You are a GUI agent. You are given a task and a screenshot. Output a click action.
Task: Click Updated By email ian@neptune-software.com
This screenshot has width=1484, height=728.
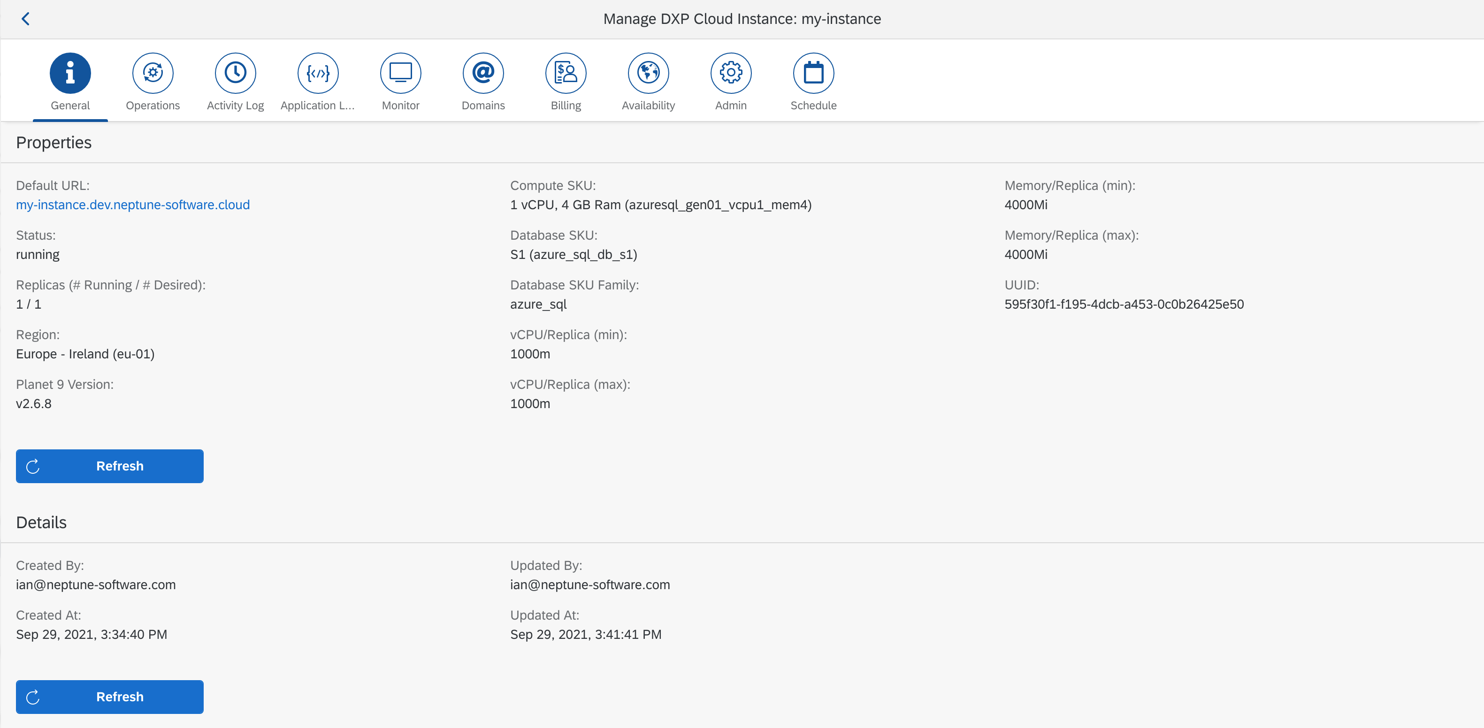(x=590, y=584)
